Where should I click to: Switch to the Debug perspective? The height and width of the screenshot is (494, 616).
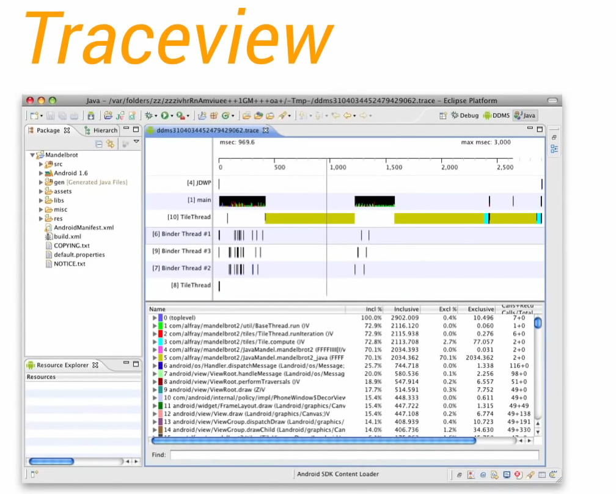point(467,115)
